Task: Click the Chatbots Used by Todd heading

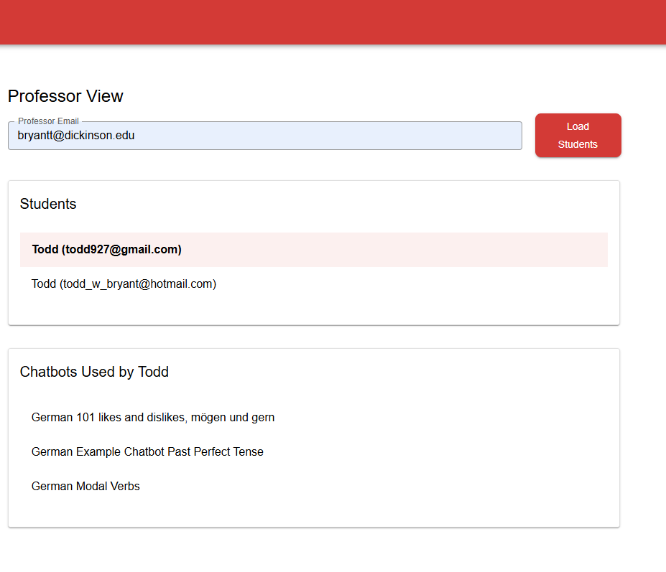Action: 94,372
